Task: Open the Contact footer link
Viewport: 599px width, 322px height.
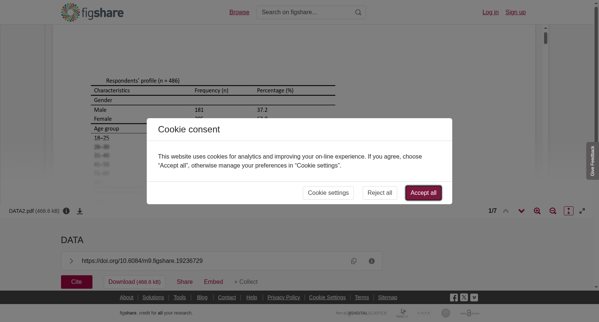Action: tap(227, 297)
